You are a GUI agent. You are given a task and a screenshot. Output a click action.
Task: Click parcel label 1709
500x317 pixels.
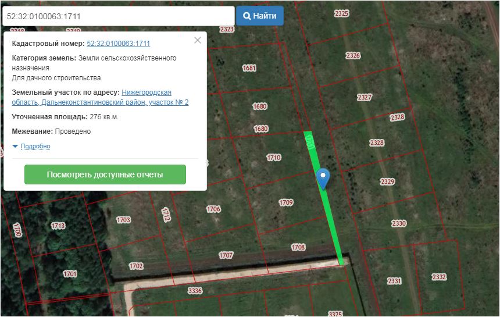pyautogui.click(x=285, y=202)
